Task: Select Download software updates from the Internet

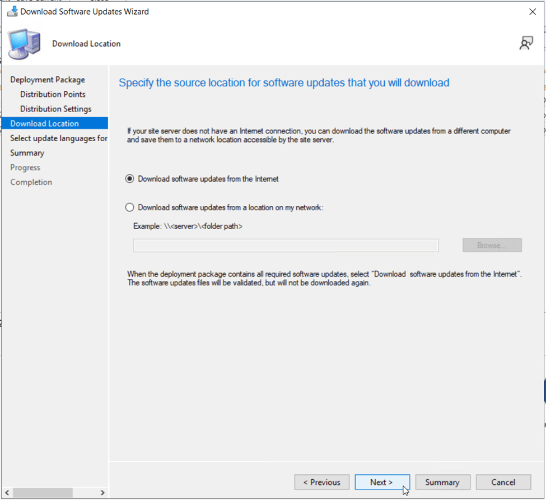Action: pyautogui.click(x=130, y=179)
